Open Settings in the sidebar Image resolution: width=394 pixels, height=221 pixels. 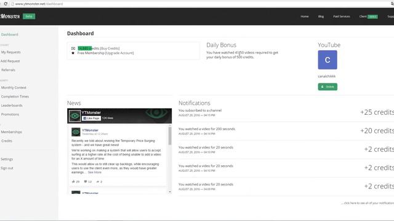(7, 160)
